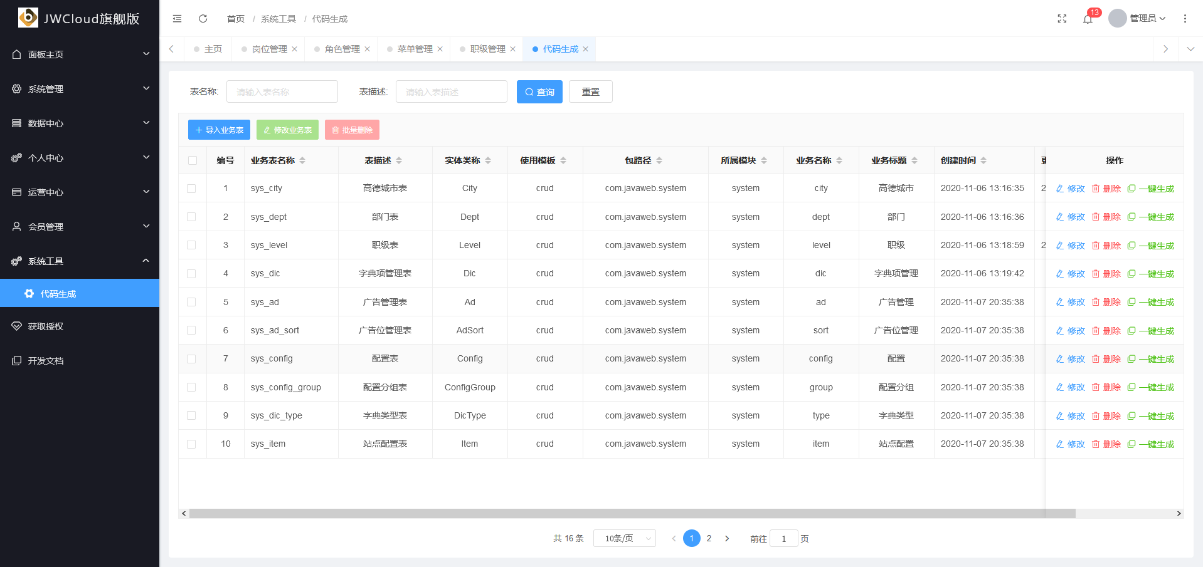Open the 10条/页 page size dropdown
Screen dimensions: 1203x567
625,538
